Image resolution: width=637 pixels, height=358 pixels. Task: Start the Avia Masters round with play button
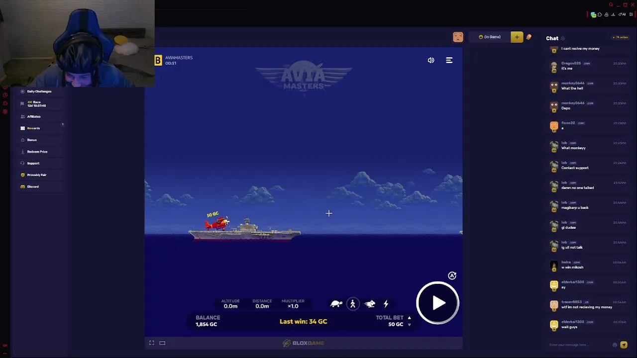(x=437, y=303)
